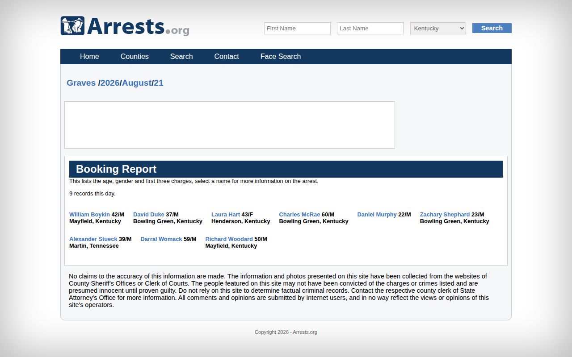Click the blue Search button
Image resolution: width=572 pixels, height=357 pixels.
[x=492, y=28]
